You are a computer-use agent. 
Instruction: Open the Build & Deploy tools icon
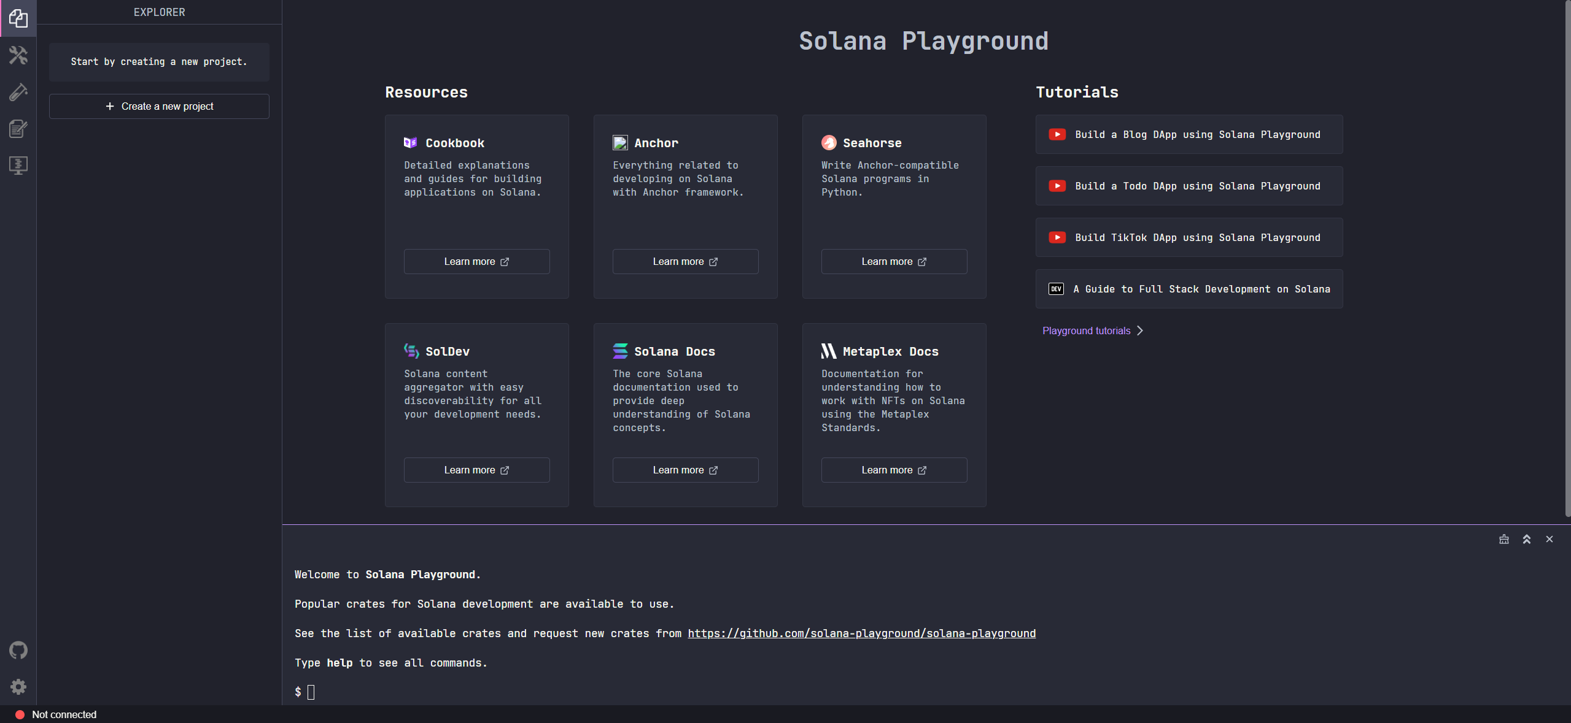[x=18, y=55]
